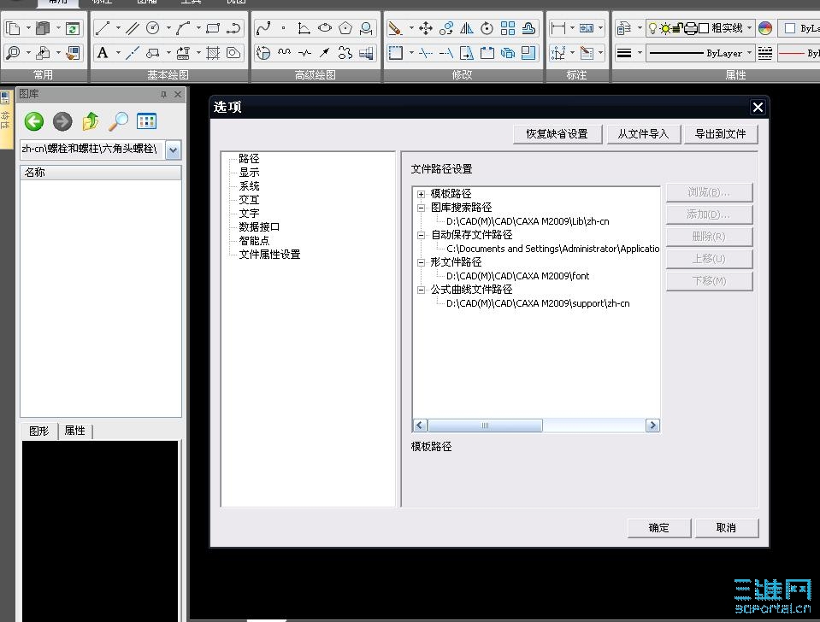Switch to the 属性 tab in library panel

coord(74,431)
